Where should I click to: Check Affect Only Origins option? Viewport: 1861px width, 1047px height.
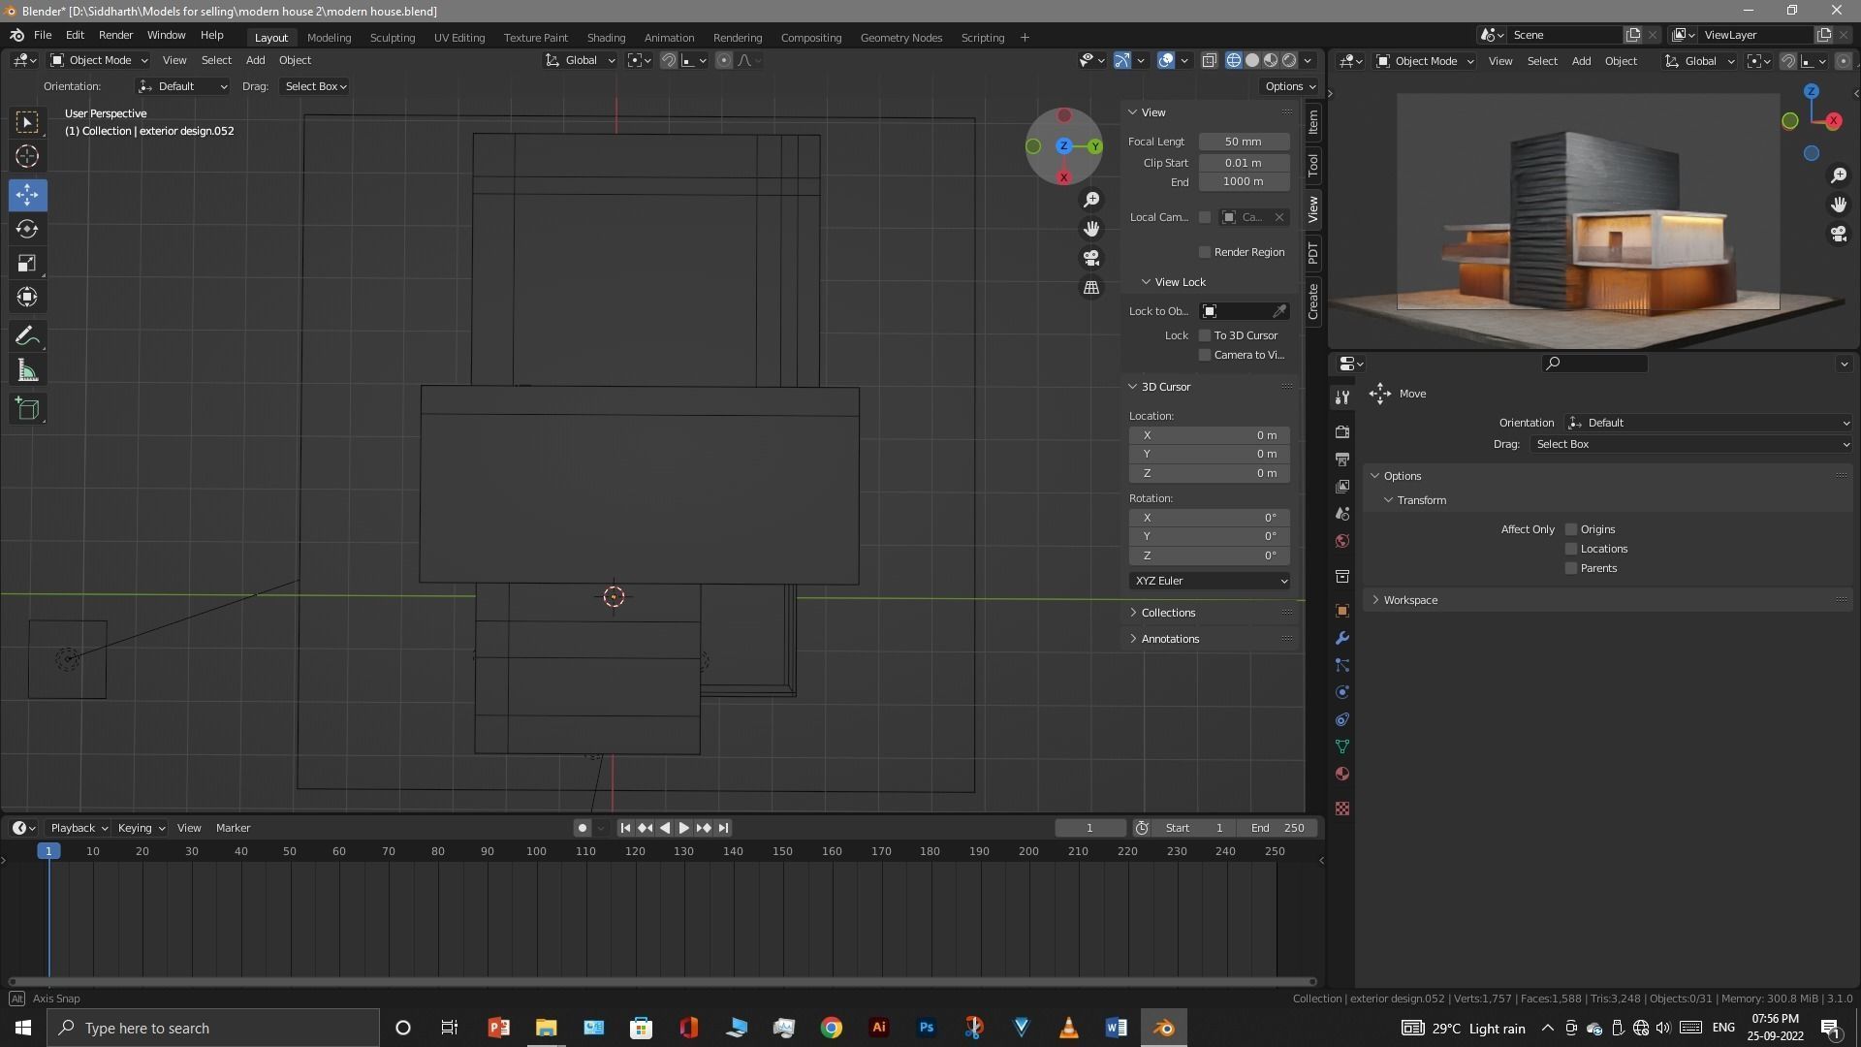pos(1571,529)
